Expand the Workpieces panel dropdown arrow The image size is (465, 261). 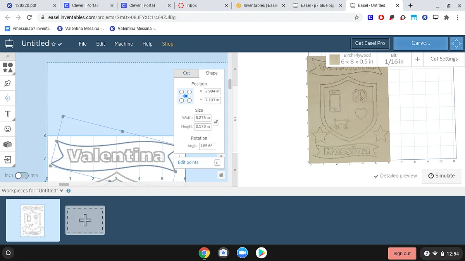tap(61, 191)
